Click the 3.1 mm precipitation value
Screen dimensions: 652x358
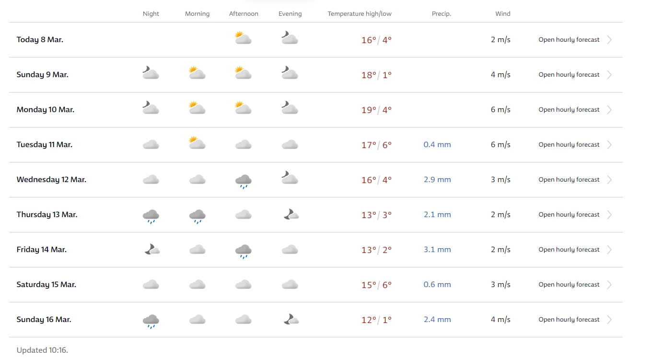(x=437, y=250)
